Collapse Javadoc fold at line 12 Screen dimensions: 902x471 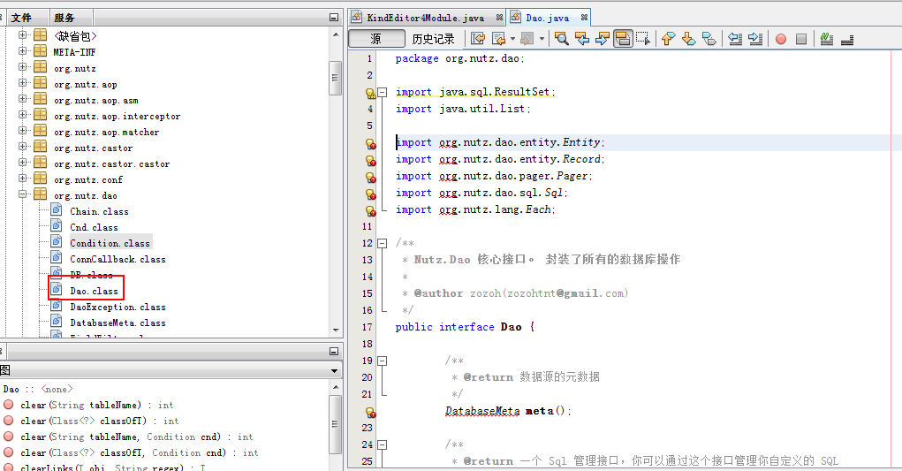click(x=382, y=243)
